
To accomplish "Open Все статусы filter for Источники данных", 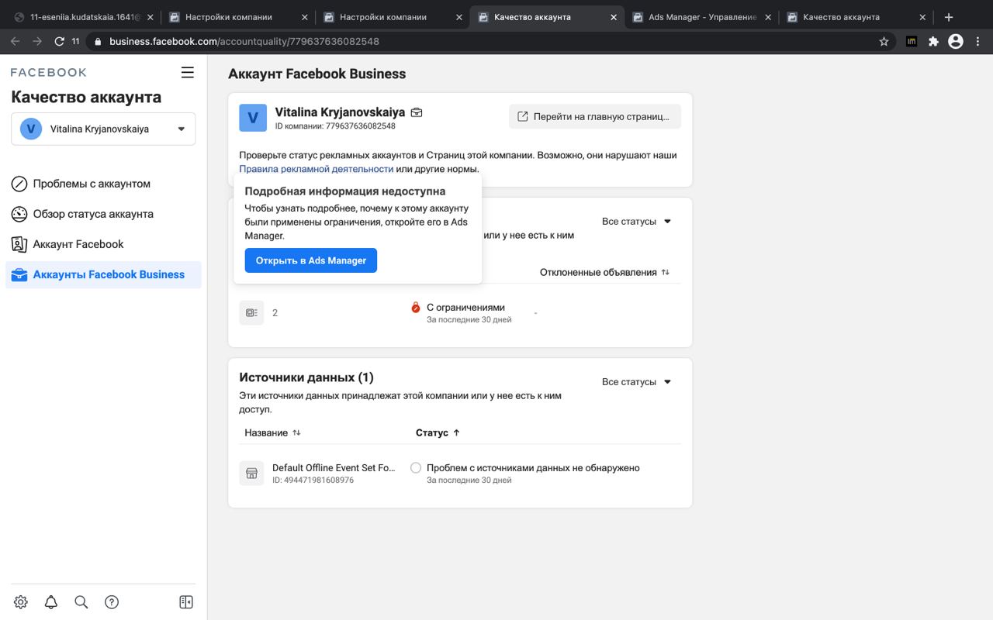I will (637, 382).
